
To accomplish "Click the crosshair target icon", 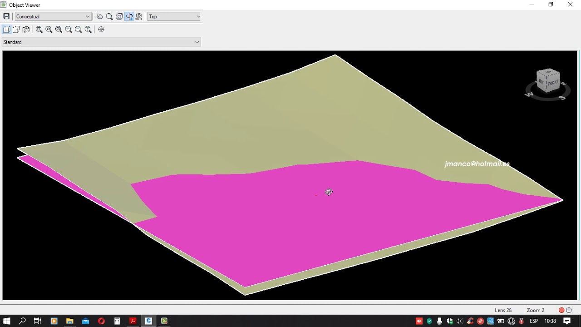I will [x=101, y=29].
